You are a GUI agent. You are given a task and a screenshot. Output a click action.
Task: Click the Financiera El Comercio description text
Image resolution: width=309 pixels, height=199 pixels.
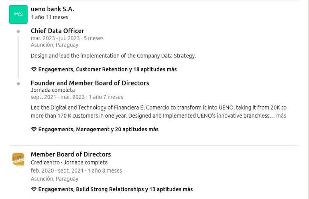pyautogui.click(x=158, y=112)
